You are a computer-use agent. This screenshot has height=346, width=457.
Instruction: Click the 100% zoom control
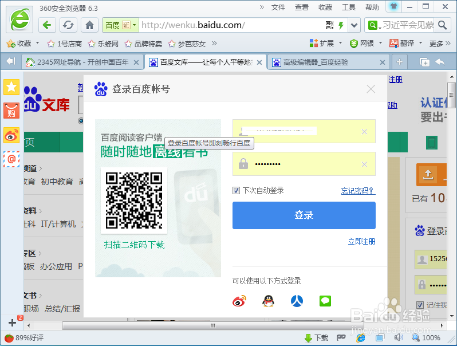426,338
